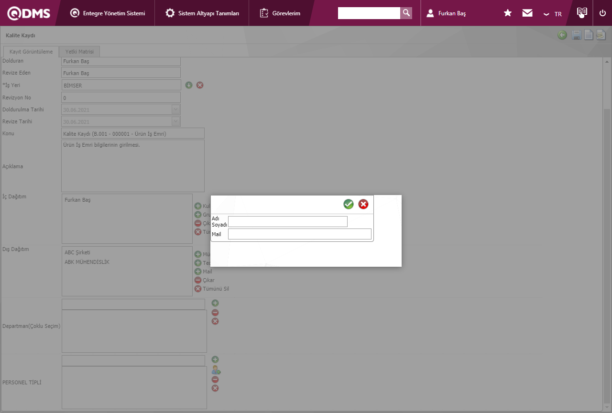Image resolution: width=612 pixels, height=413 pixels.
Task: Select ABK MÜHENDİSLİK in Dış Dağıtım list
Action: 87,262
